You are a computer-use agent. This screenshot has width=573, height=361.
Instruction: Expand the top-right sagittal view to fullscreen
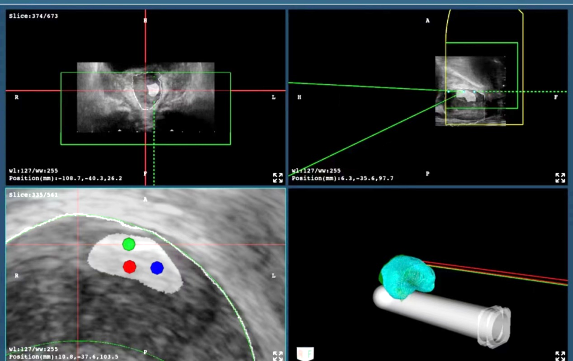pyautogui.click(x=560, y=178)
